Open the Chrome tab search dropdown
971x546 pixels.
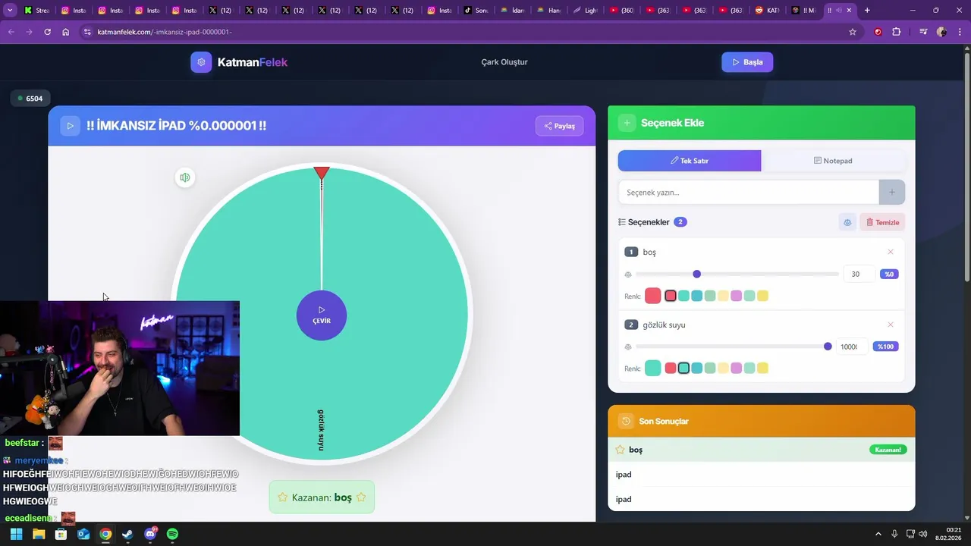tap(10, 11)
